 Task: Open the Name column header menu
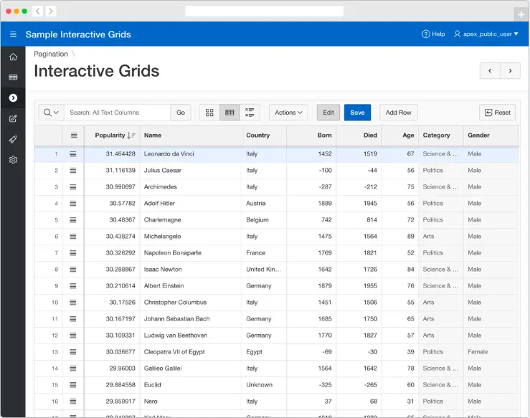pyautogui.click(x=191, y=136)
